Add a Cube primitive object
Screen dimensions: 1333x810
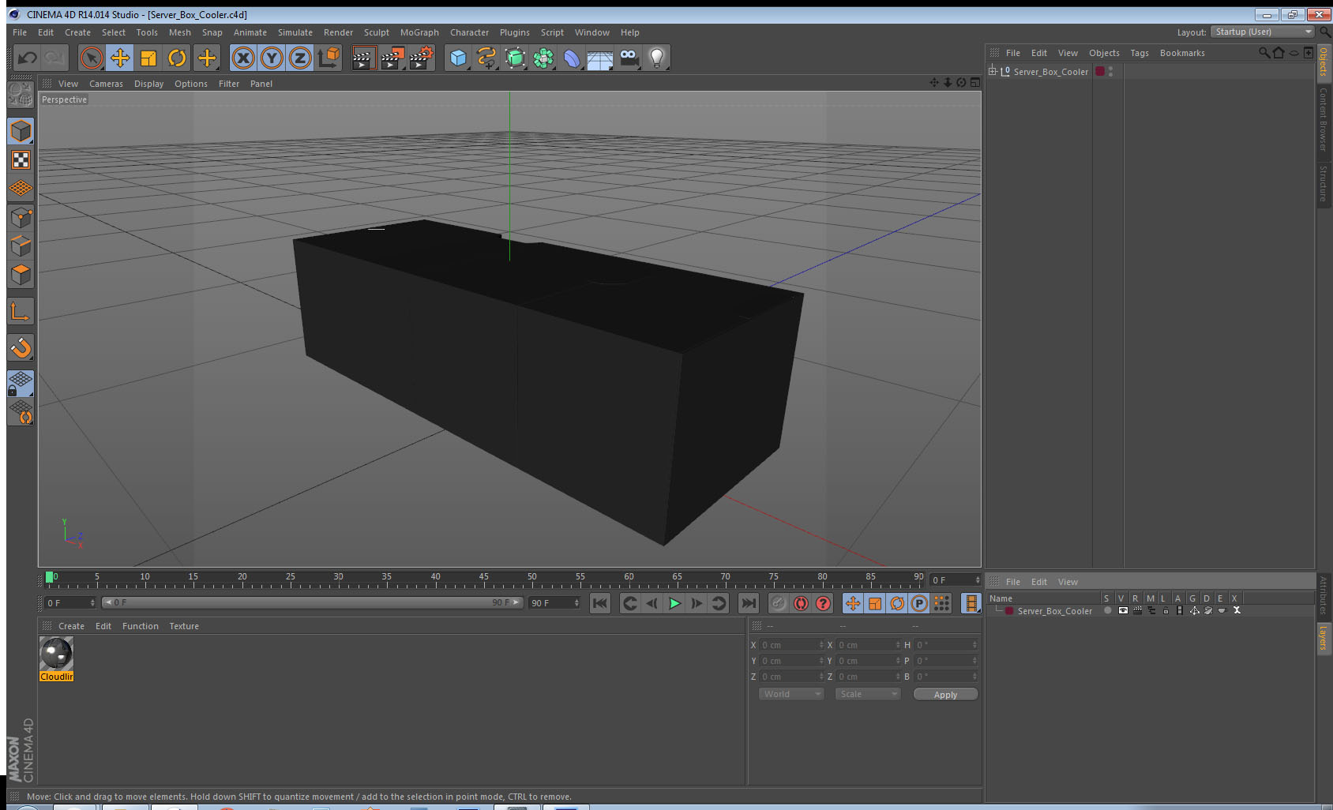pyautogui.click(x=458, y=58)
